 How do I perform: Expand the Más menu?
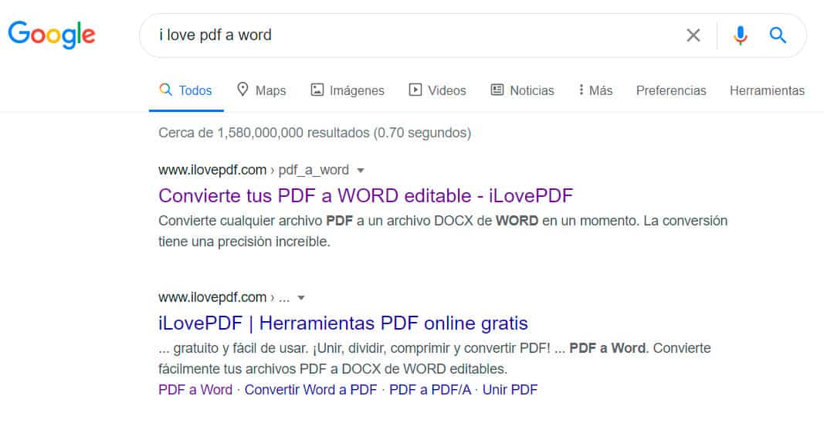coord(595,90)
